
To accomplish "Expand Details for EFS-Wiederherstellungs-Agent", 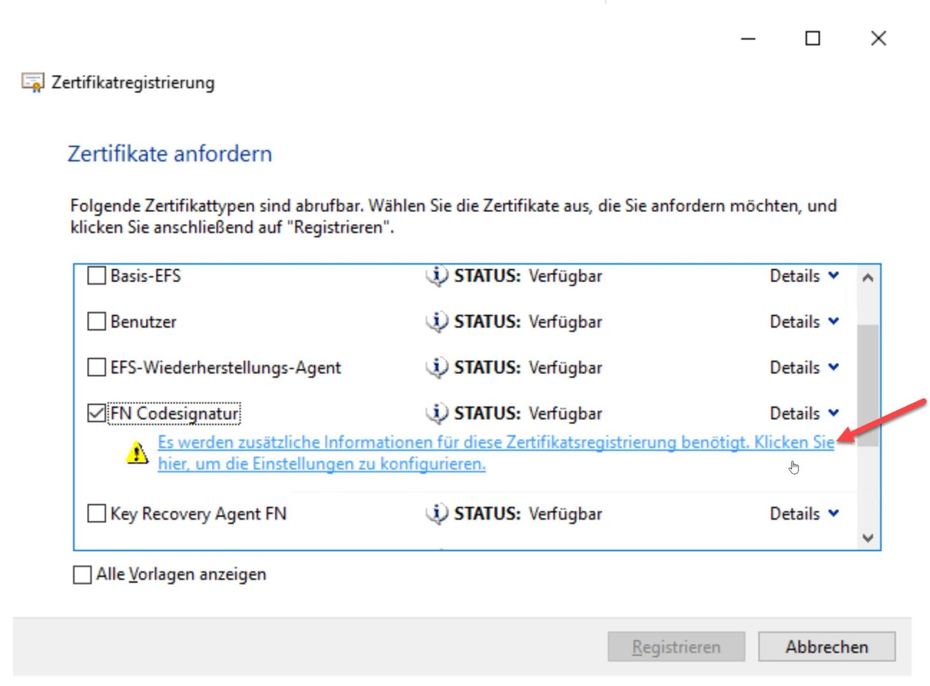I will tap(804, 368).
